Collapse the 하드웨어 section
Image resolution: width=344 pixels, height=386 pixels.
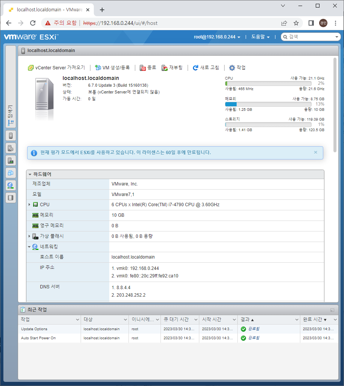click(x=30, y=174)
